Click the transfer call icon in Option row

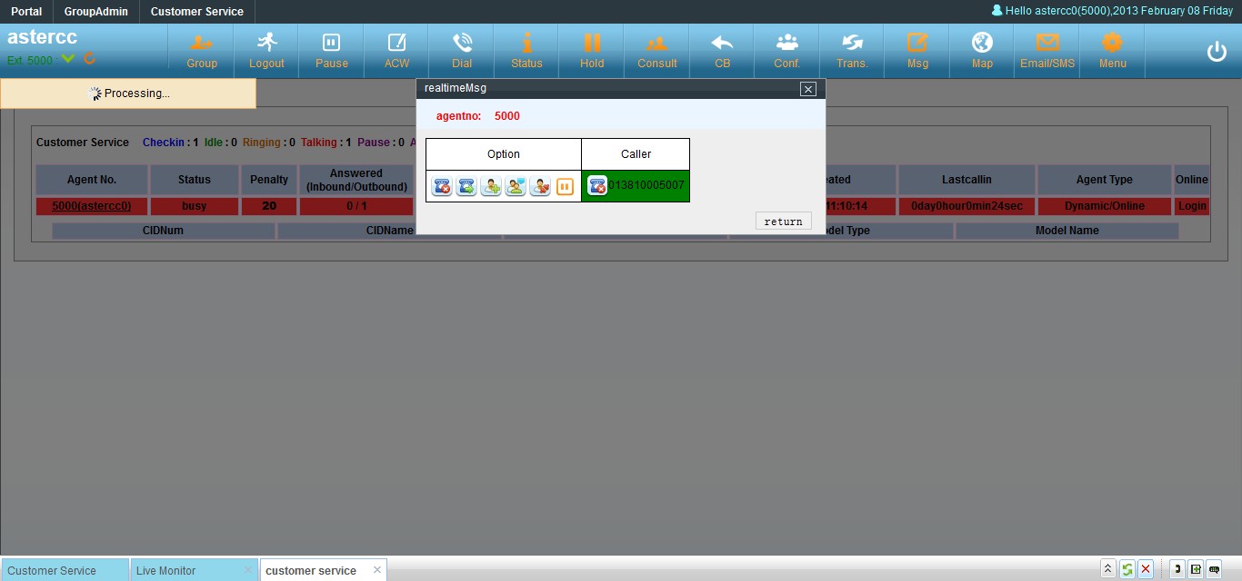click(466, 187)
